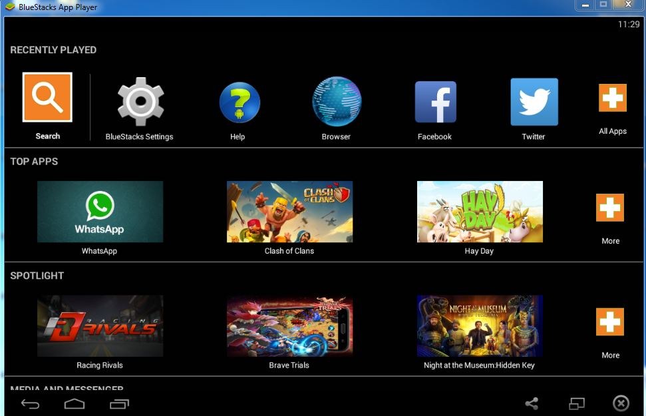646x416 pixels.
Task: Click the 11:29 clock display
Action: click(x=629, y=25)
